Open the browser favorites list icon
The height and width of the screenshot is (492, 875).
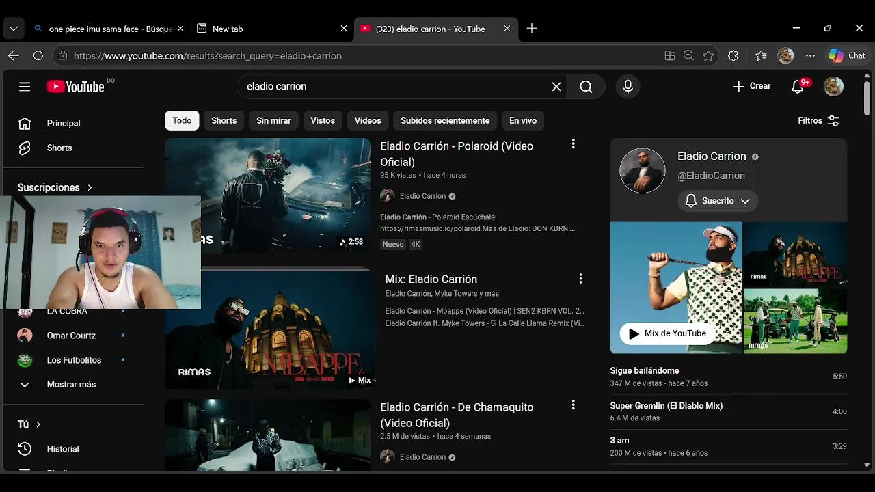[761, 56]
